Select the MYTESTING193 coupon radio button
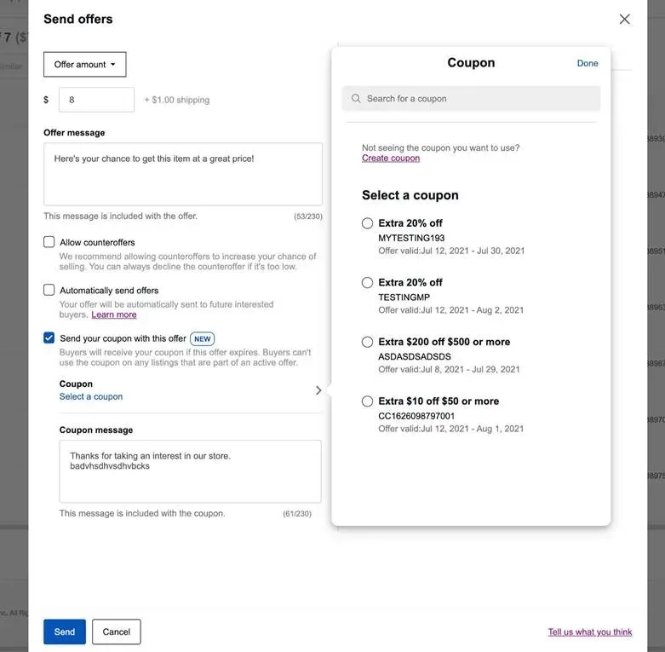This screenshot has height=652, width=665. (x=367, y=223)
